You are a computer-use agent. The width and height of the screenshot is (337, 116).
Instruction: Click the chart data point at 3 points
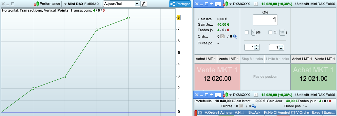coord(65,77)
